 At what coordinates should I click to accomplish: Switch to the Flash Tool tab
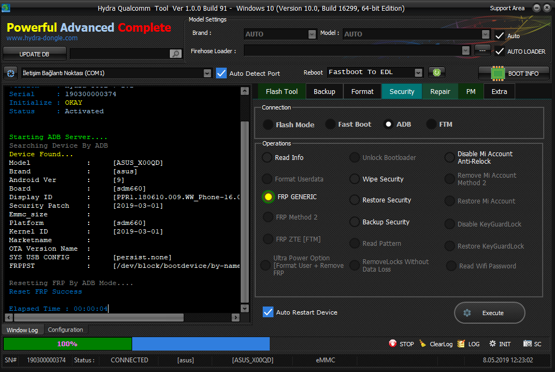pyautogui.click(x=282, y=92)
